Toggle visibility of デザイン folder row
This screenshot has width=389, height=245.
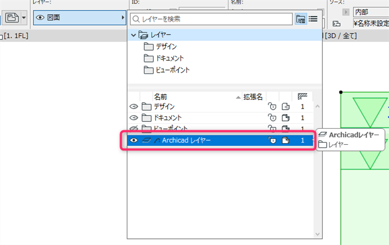[x=134, y=106]
